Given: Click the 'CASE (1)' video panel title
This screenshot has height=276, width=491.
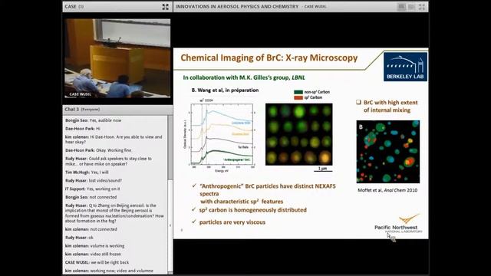Looking at the screenshot, I should pyautogui.click(x=74, y=7).
